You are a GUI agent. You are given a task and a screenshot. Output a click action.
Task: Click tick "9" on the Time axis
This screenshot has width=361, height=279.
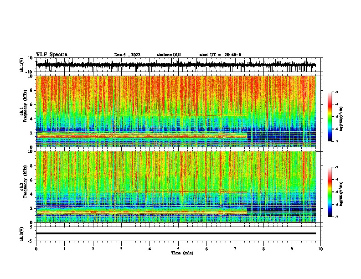292,249
